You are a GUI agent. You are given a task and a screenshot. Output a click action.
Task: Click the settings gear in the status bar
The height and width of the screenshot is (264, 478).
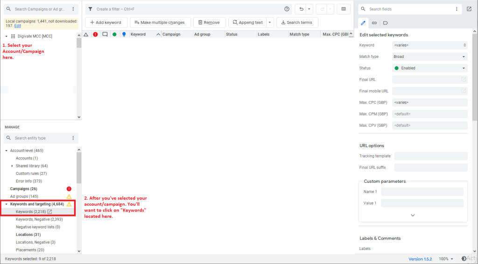[464, 259]
